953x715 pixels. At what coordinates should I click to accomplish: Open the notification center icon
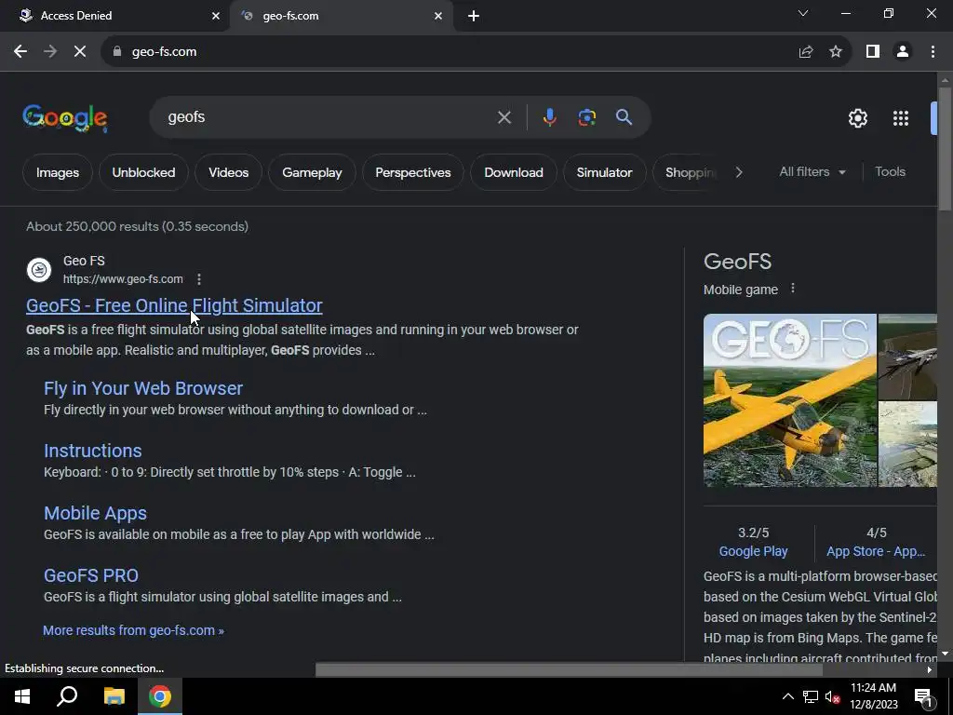(923, 696)
